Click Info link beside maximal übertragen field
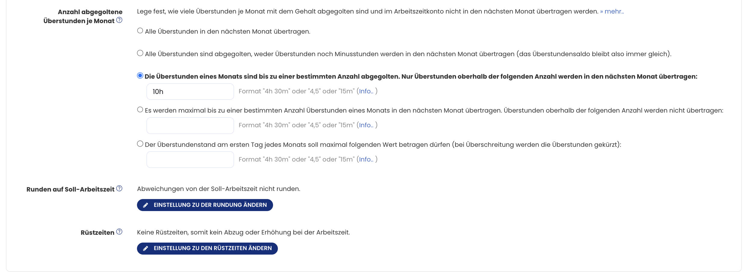This screenshot has height=272, width=746. coord(366,125)
